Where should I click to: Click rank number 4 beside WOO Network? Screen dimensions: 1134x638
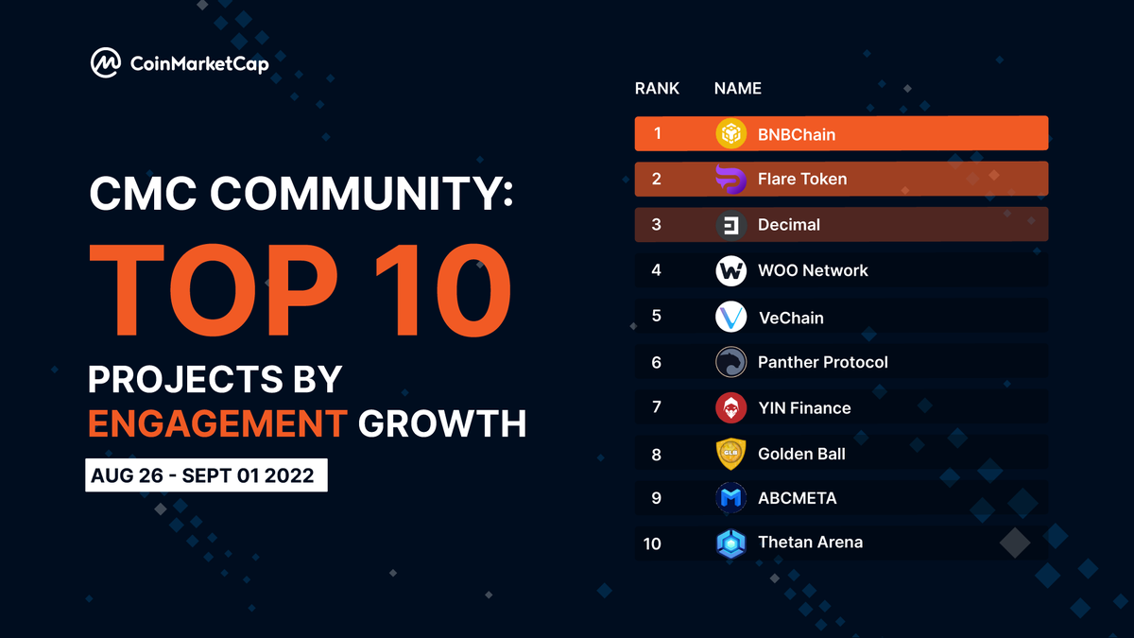tap(657, 270)
